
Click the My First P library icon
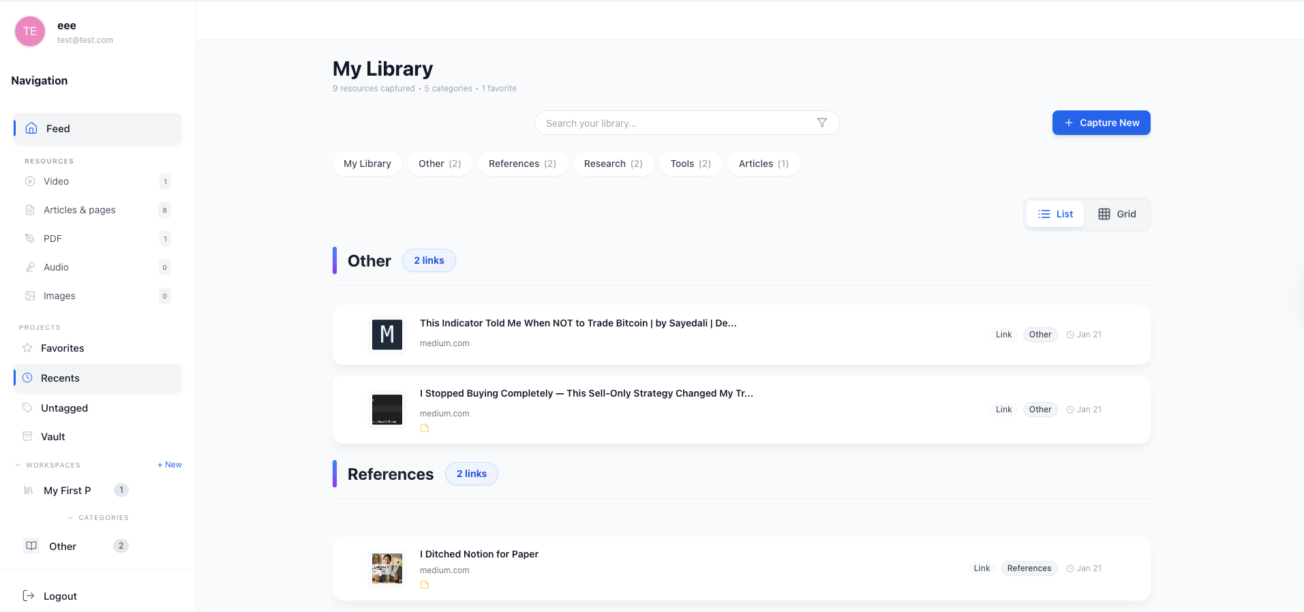(29, 490)
